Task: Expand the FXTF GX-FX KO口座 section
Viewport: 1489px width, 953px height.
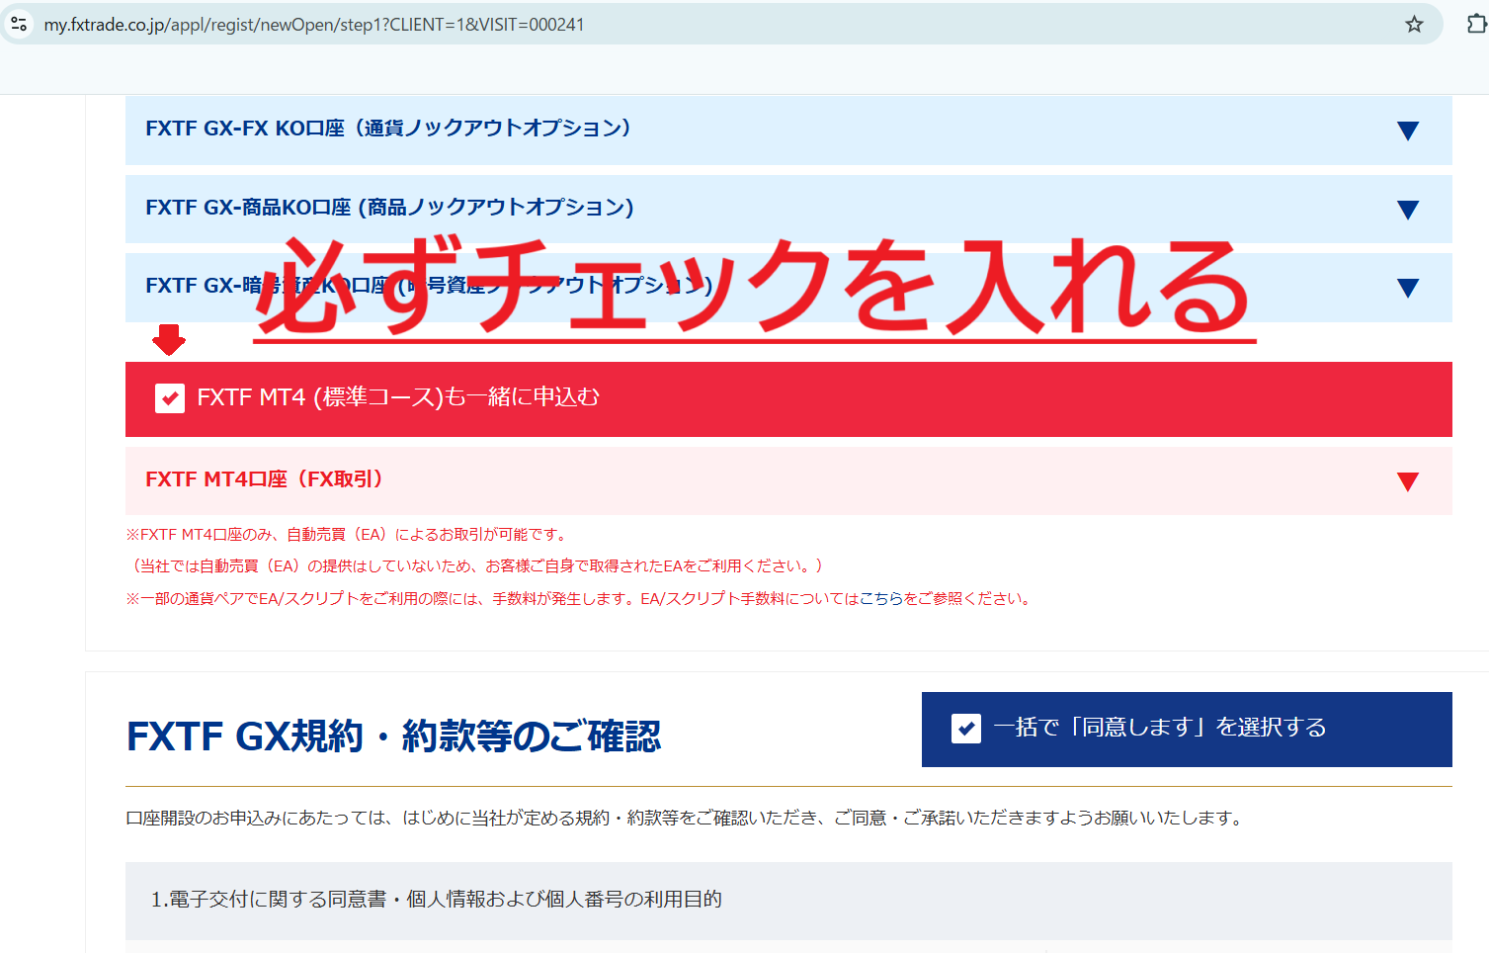Action: pos(1407,130)
